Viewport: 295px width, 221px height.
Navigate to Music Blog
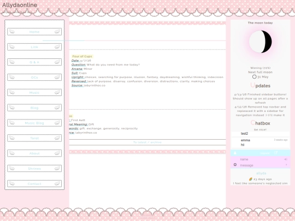(x=34, y=123)
